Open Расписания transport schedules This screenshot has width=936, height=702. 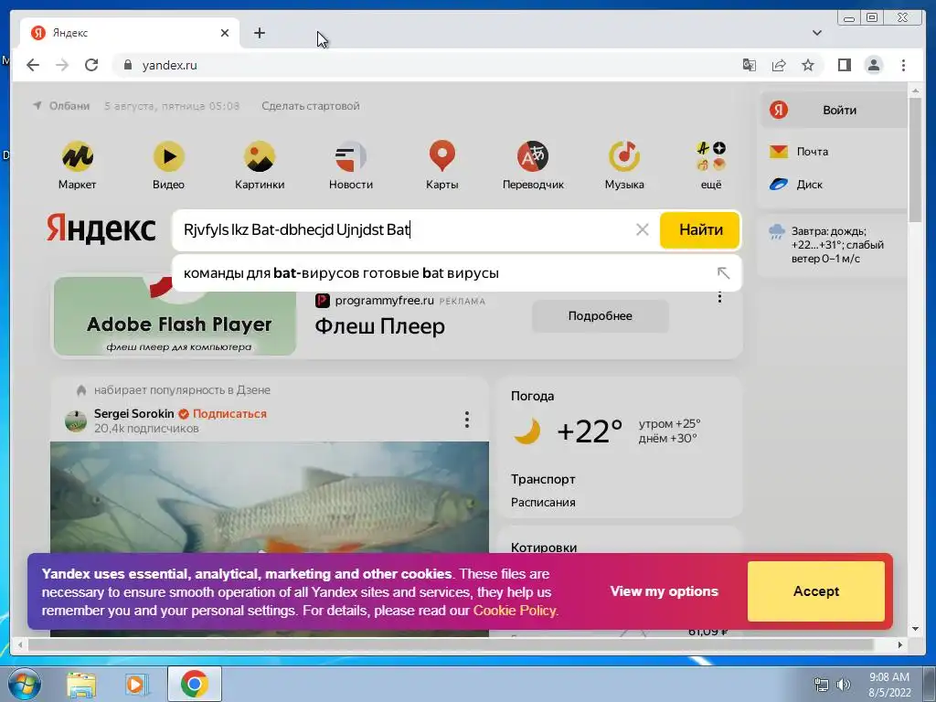[543, 503]
